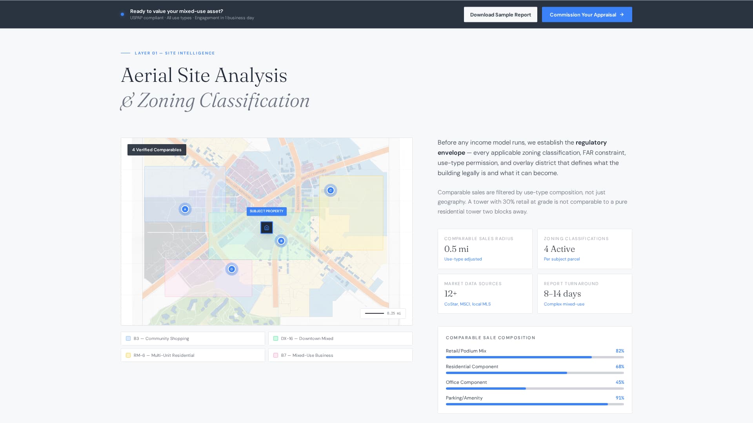Toggle the B3 — Community Shopping legend item

point(193,338)
